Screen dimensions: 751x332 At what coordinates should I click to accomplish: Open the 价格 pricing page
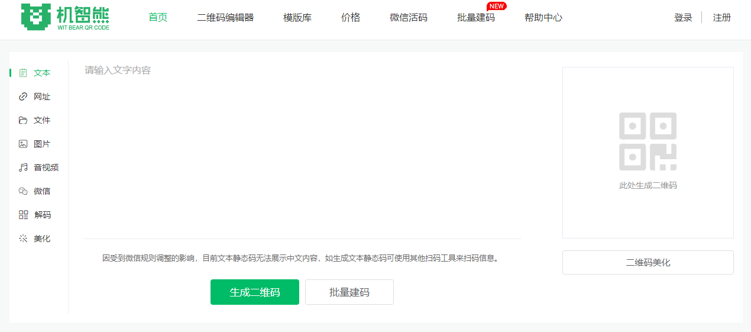click(351, 18)
